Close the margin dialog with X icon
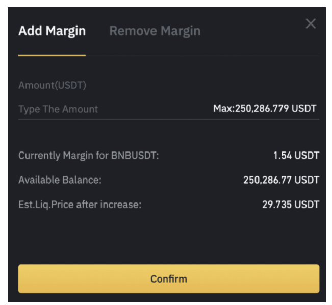This screenshot has height=305, width=332. coord(310,23)
